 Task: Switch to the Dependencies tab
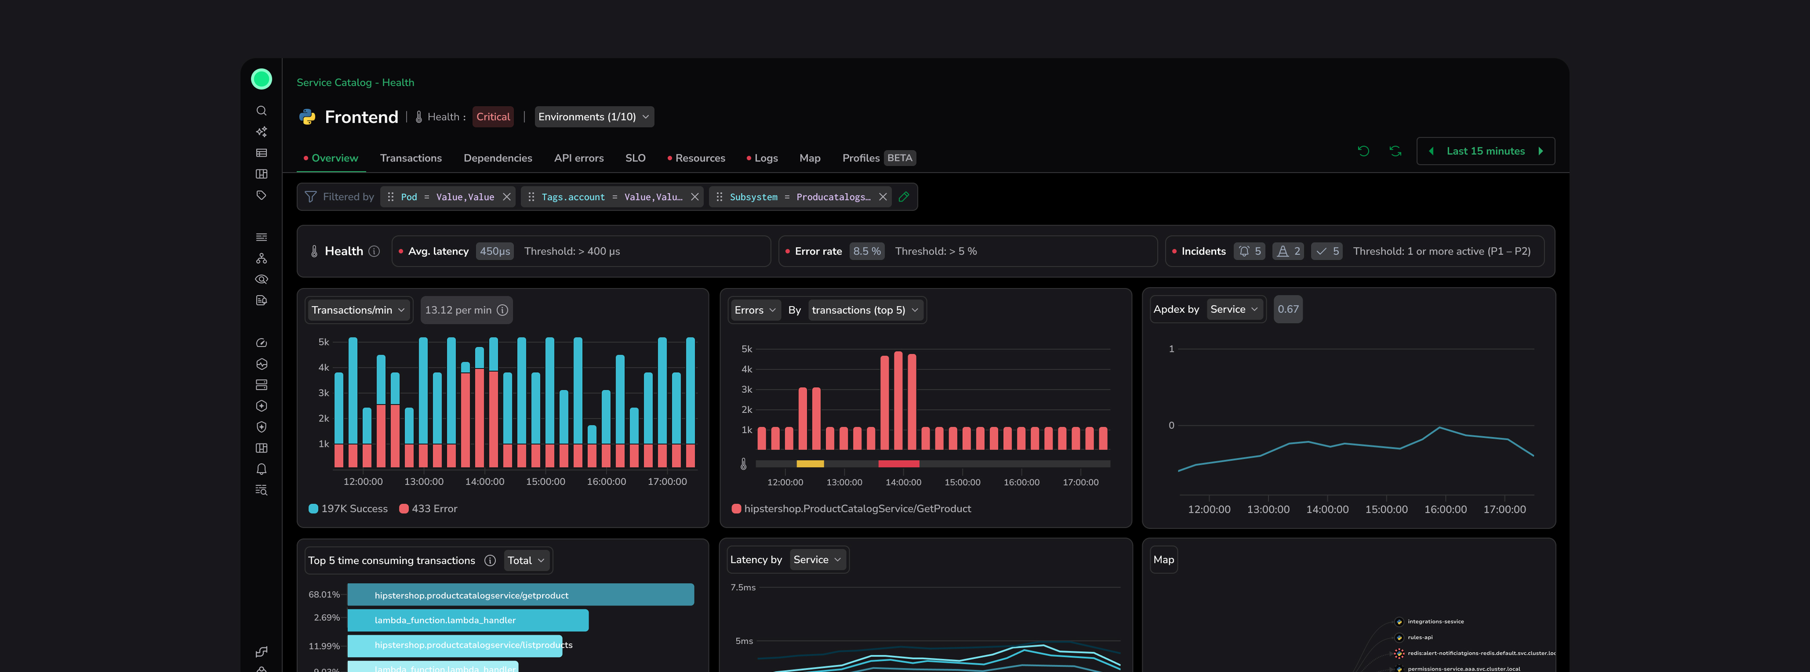497,159
